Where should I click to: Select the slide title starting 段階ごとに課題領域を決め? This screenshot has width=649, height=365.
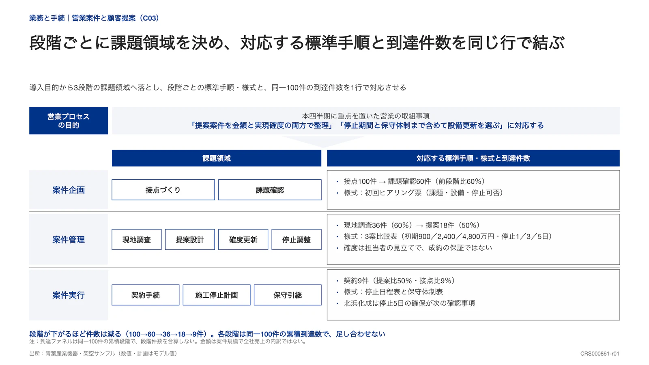point(297,43)
